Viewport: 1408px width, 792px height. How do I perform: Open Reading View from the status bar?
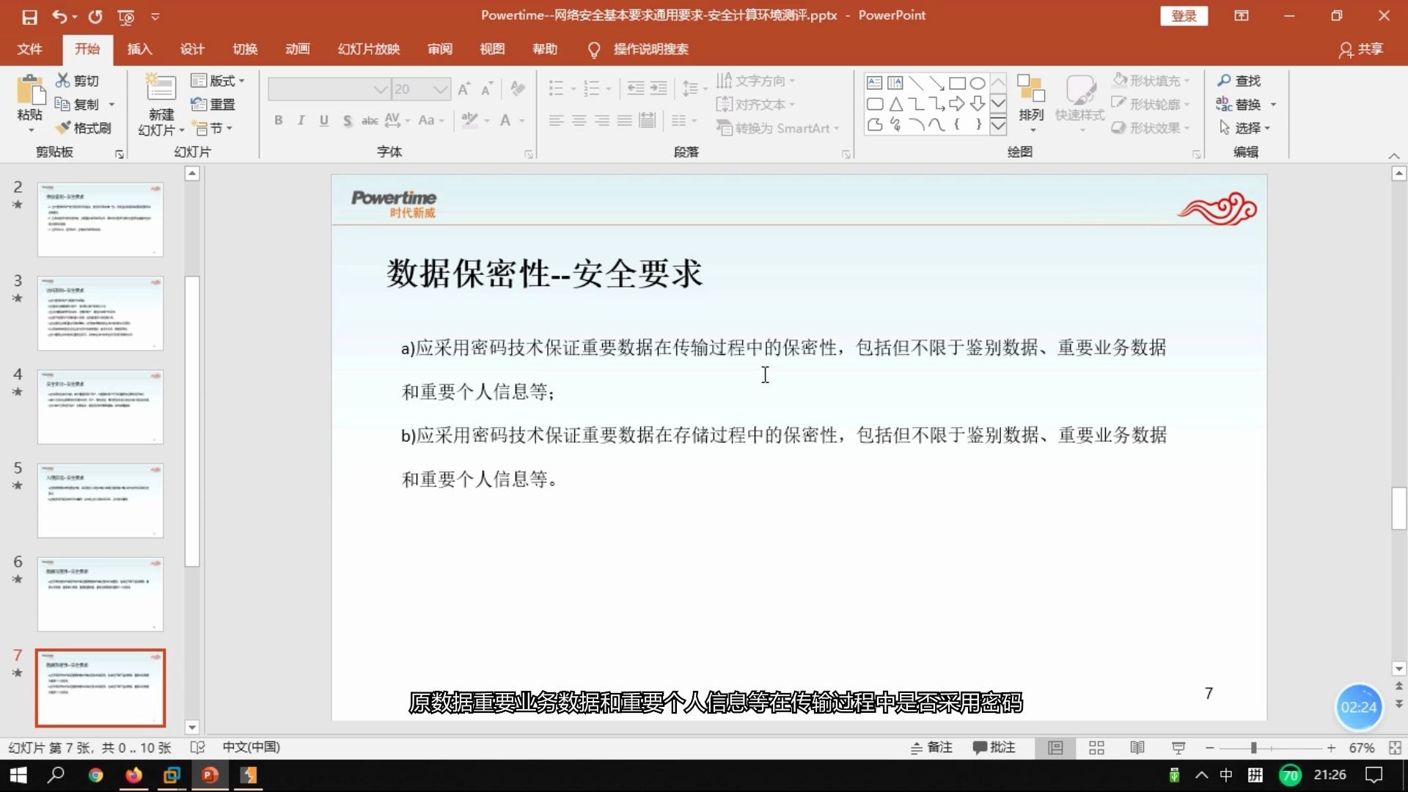pos(1137,747)
